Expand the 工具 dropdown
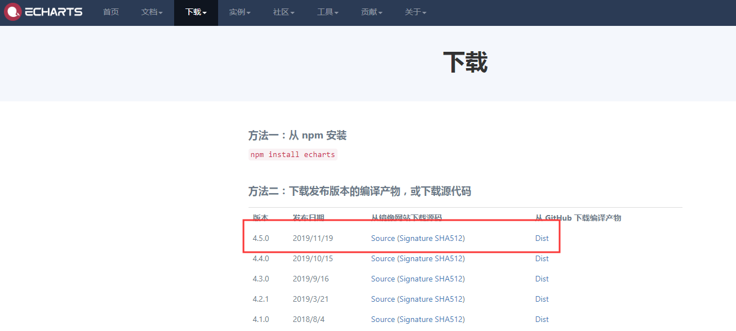The height and width of the screenshot is (331, 736). [x=327, y=12]
